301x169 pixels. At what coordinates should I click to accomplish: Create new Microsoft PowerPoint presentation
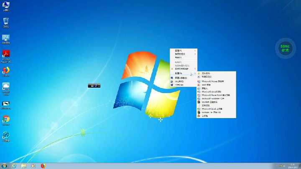coord(217,95)
